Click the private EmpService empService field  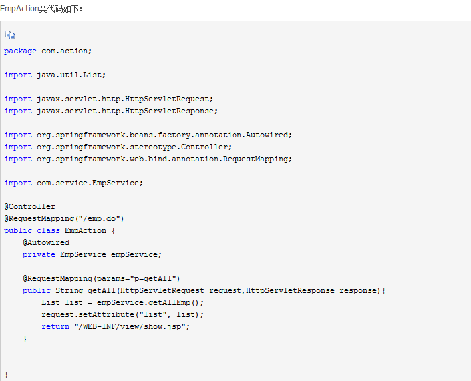click(92, 254)
